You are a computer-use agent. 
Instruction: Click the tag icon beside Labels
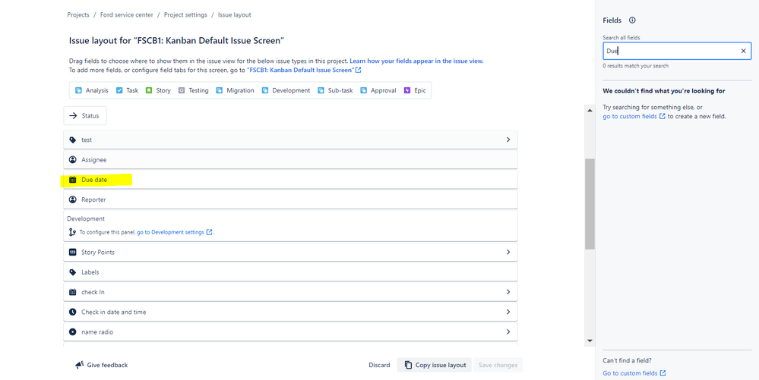[73, 272]
